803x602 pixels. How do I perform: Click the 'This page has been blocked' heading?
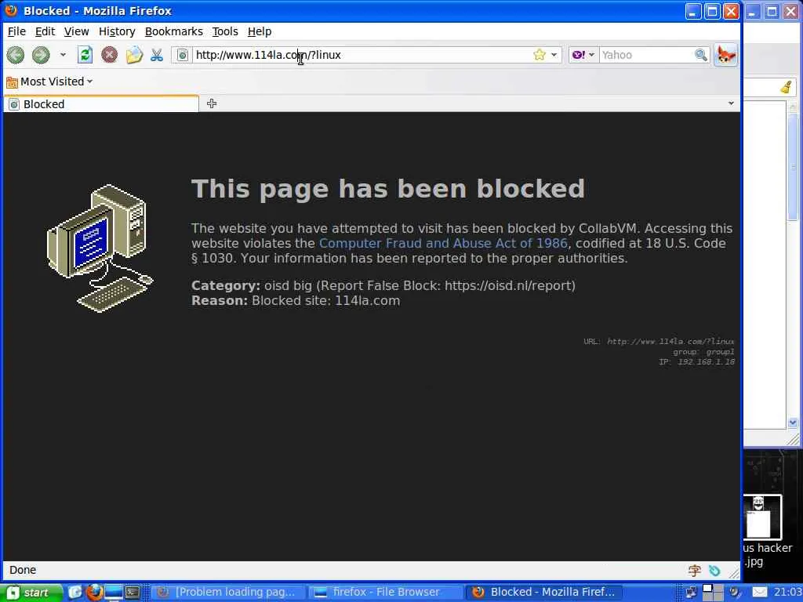(387, 189)
